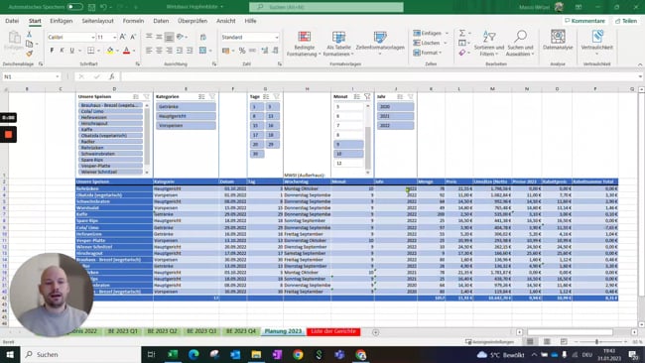Open Sortieren und Filtern

(488, 44)
